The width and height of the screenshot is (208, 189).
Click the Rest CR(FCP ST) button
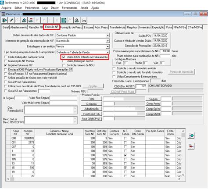point(91,119)
